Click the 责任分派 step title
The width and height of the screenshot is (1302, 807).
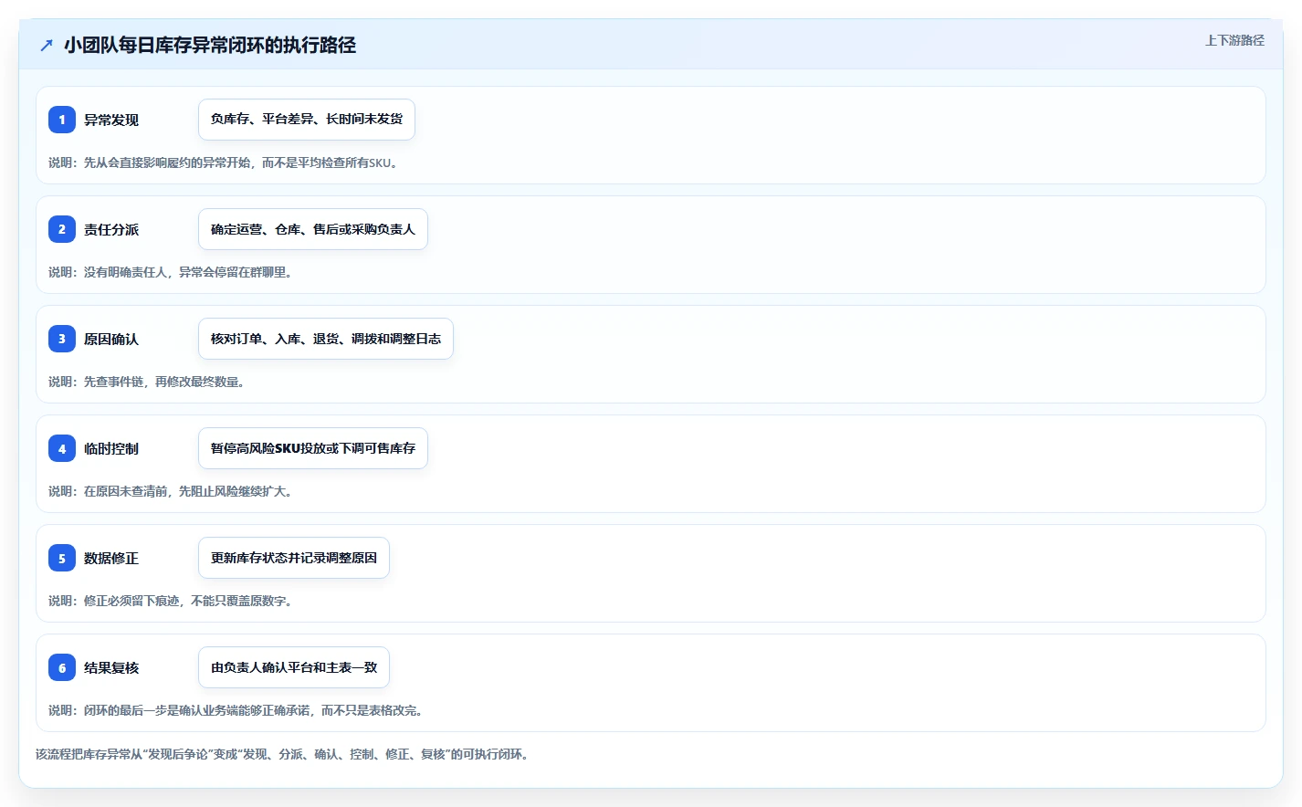coord(111,229)
